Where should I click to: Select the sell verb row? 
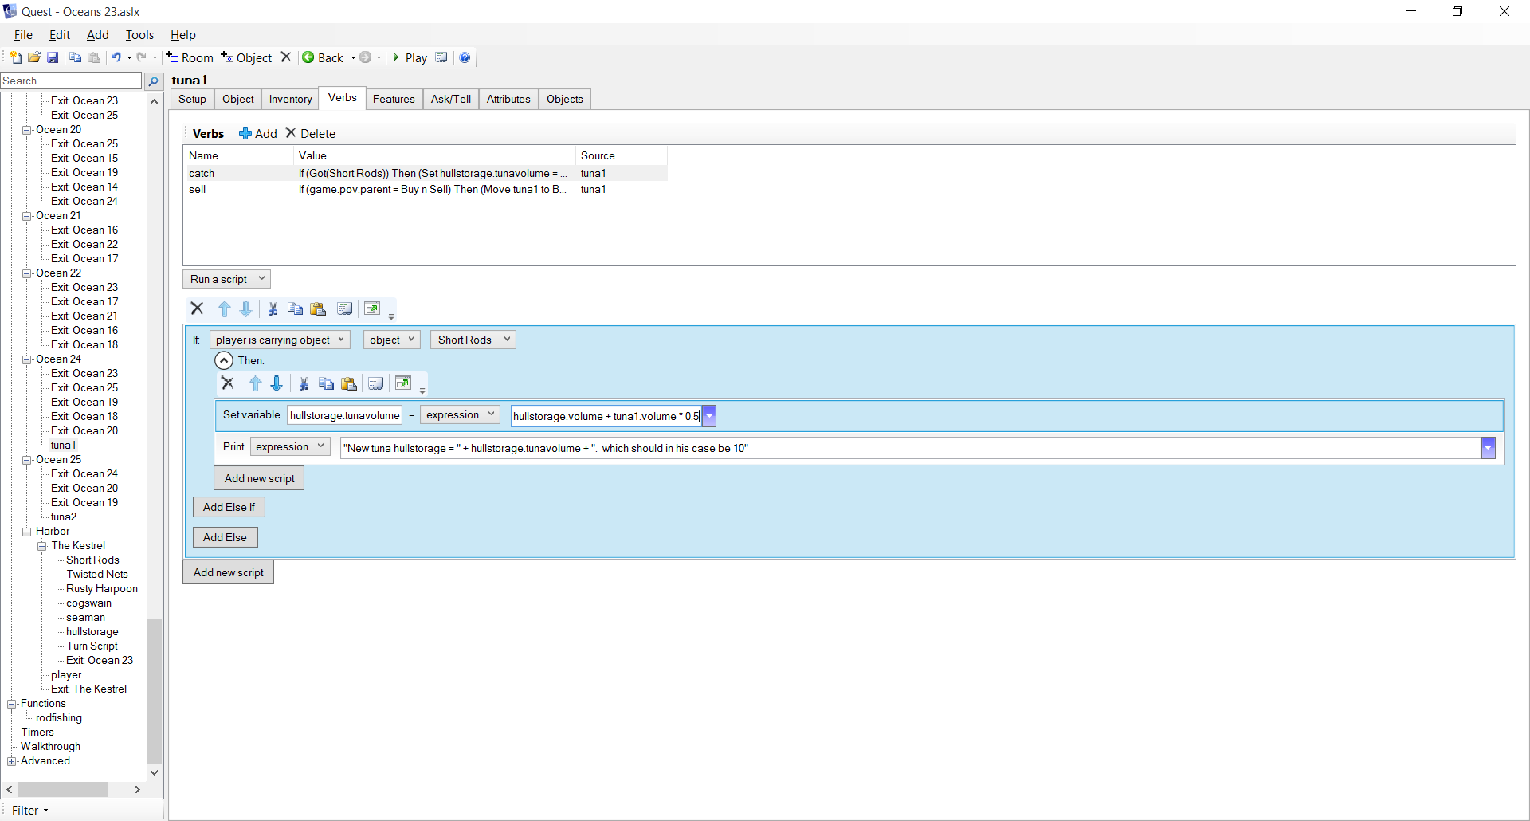click(x=198, y=190)
